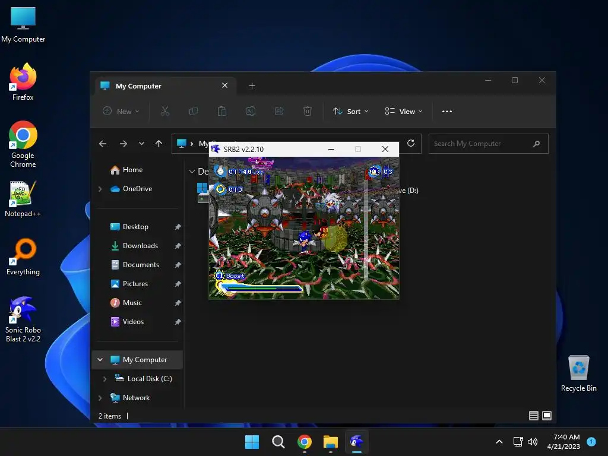This screenshot has width=608, height=456.
Task: Click the Cut scissors icon in Explorer toolbar
Action: 165,111
